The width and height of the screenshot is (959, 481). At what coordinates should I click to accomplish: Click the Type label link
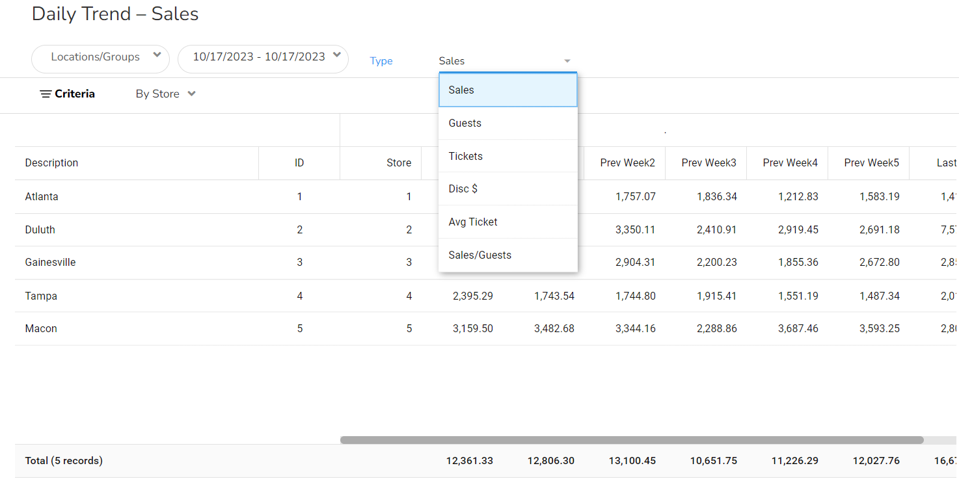(x=381, y=61)
